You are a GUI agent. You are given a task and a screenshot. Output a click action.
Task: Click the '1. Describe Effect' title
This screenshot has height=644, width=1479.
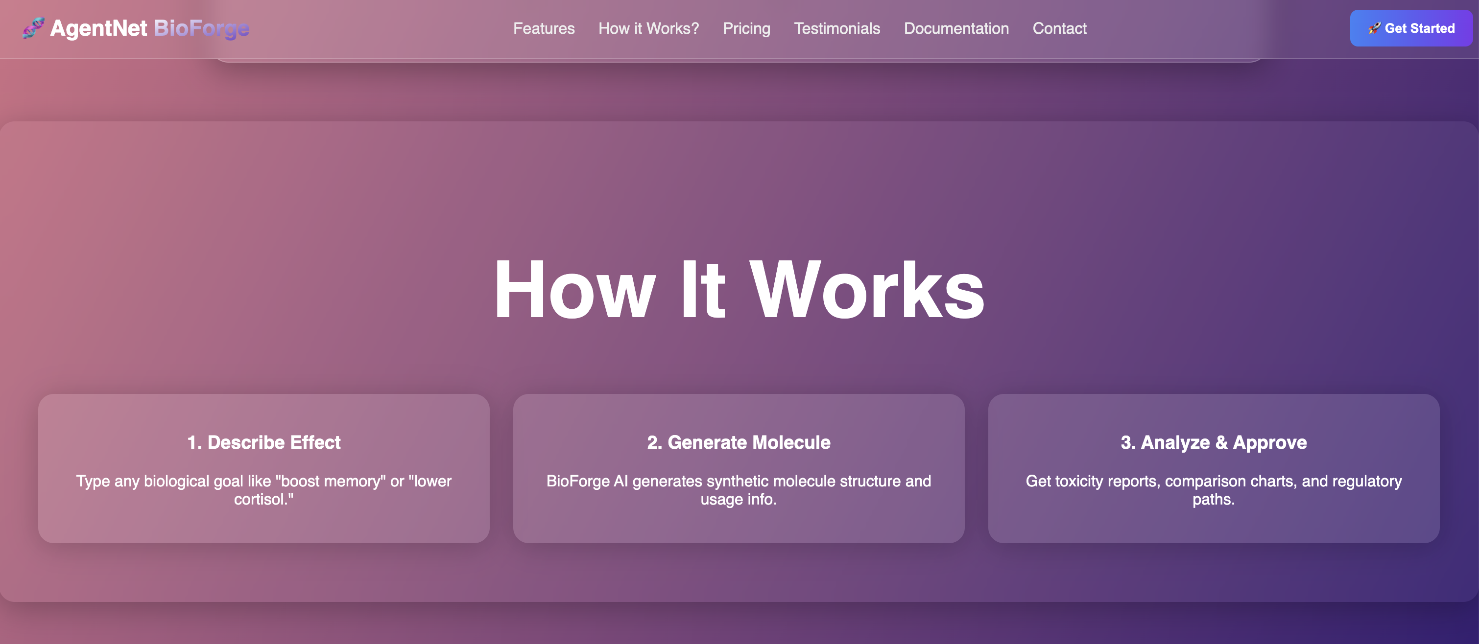[x=263, y=442]
